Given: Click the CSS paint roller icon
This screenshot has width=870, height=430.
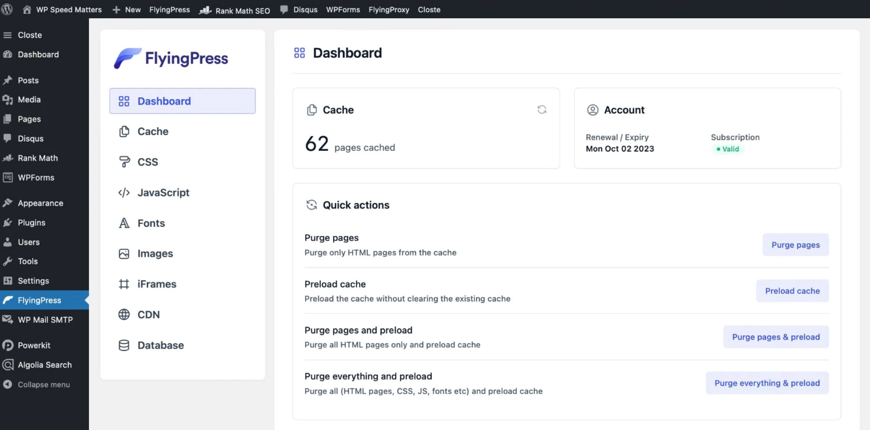Looking at the screenshot, I should tap(124, 162).
